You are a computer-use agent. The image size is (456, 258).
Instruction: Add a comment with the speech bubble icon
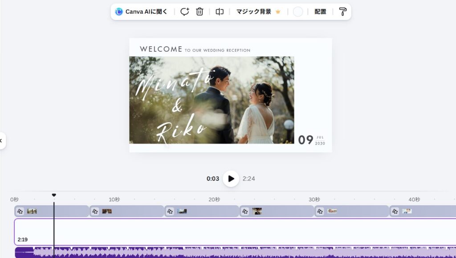coord(184,12)
